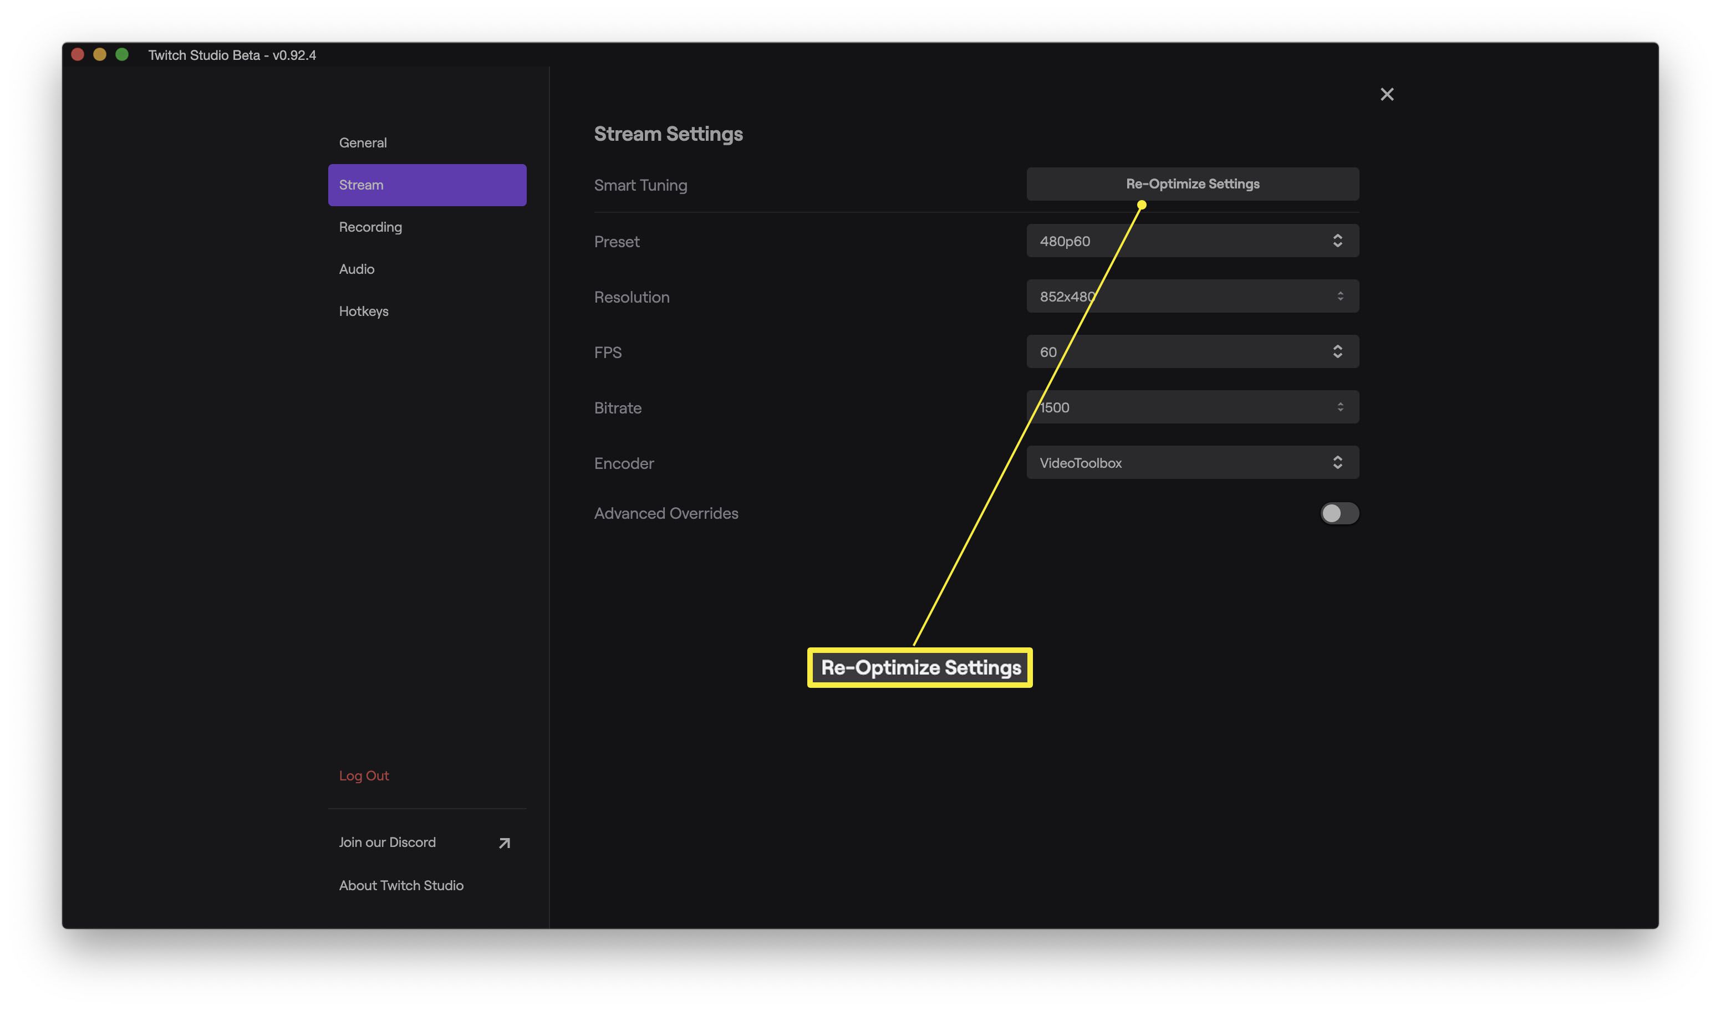Viewport: 1721px width, 1011px height.
Task: Click the Stream Settings heading
Action: [x=668, y=134]
